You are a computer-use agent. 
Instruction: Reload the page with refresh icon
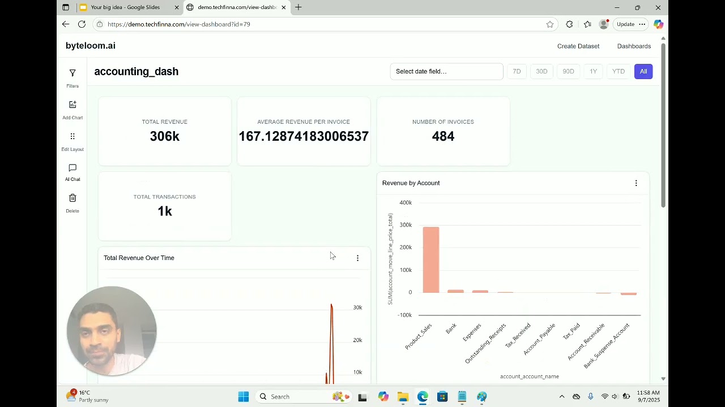tap(82, 24)
